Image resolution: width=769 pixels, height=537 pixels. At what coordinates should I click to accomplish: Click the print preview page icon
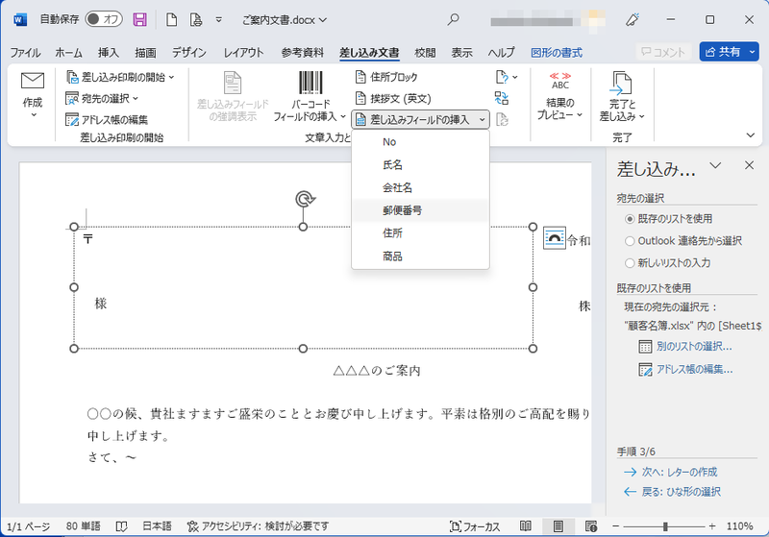[x=196, y=19]
